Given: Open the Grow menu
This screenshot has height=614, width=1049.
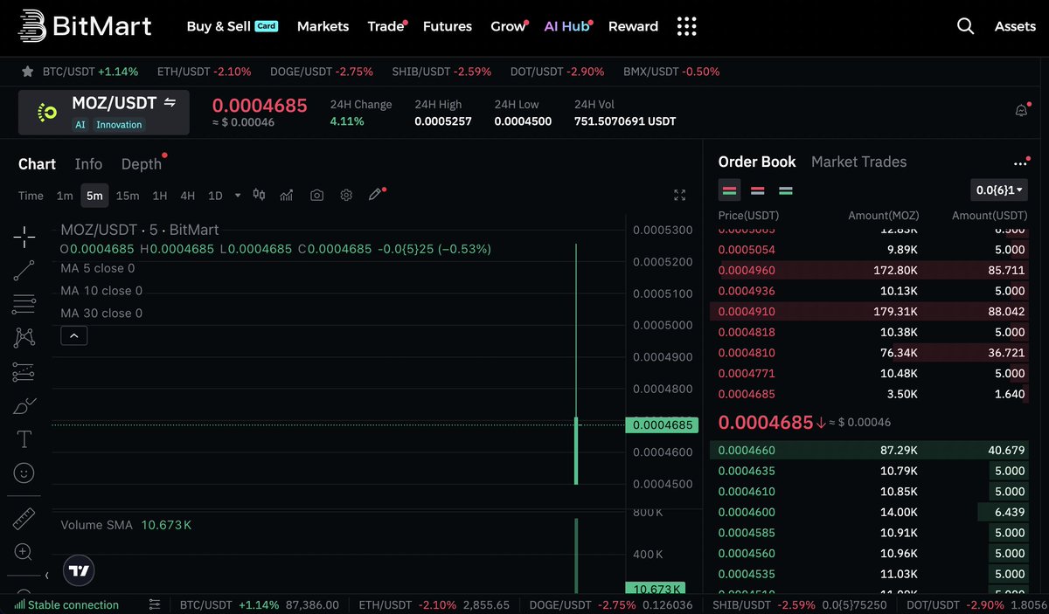Looking at the screenshot, I should [508, 26].
